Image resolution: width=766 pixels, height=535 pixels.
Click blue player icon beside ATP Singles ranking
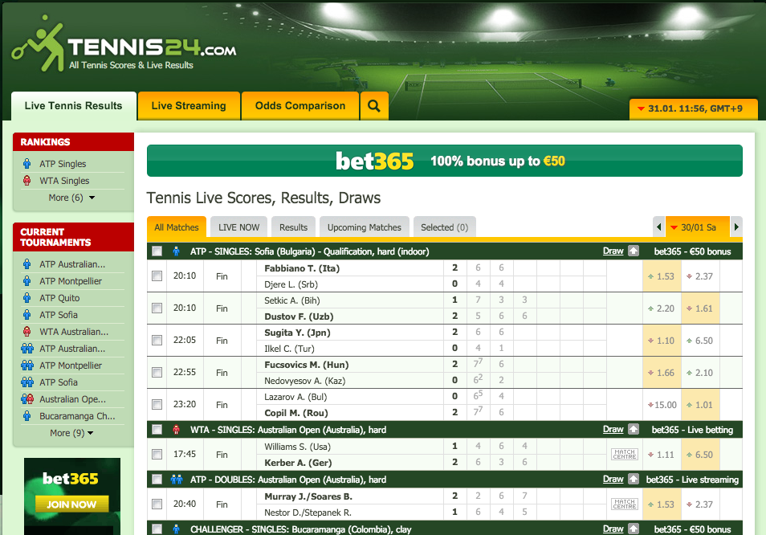pos(26,164)
